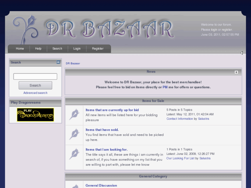Screen dimensions: 251x188
Task: Click the '1 Posts in 1 Topics' text
Action: point(179,149)
